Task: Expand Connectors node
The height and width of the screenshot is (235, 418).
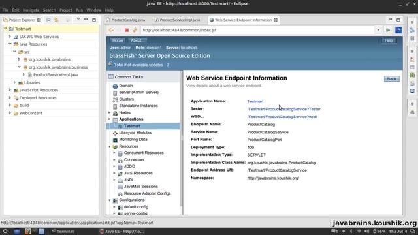Action: pyautogui.click(x=114, y=159)
